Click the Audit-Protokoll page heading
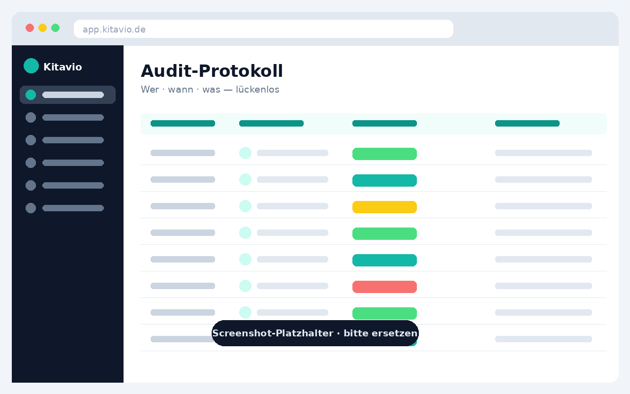 click(212, 71)
